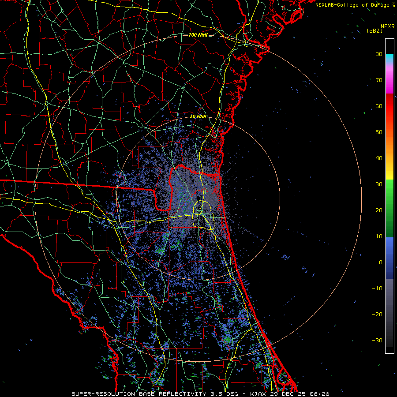Click the 50 value on the dBZ scale

coord(379,132)
